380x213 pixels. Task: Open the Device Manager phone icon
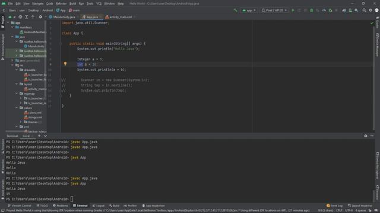(x=350, y=11)
